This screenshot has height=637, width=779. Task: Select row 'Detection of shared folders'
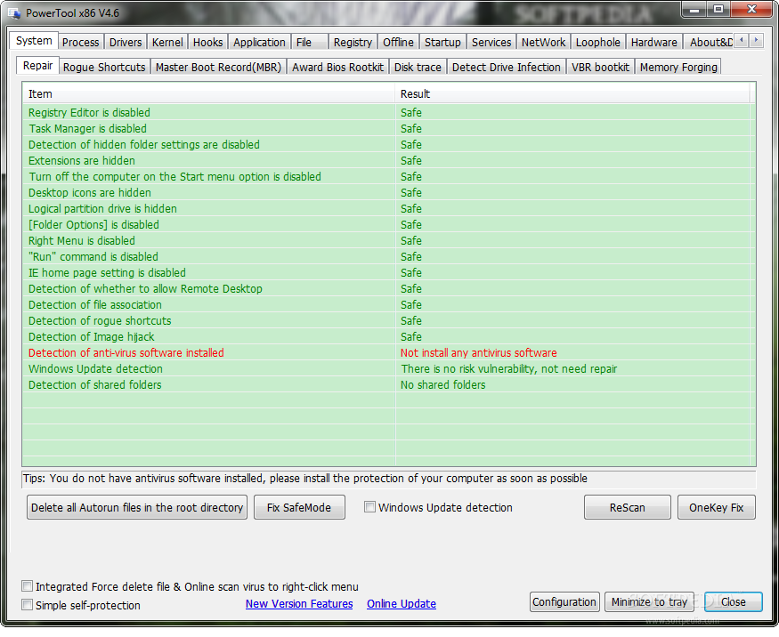[x=386, y=385]
